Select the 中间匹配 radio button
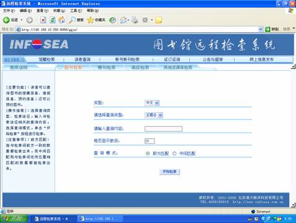The width and height of the screenshot is (296, 223). tap(174, 154)
